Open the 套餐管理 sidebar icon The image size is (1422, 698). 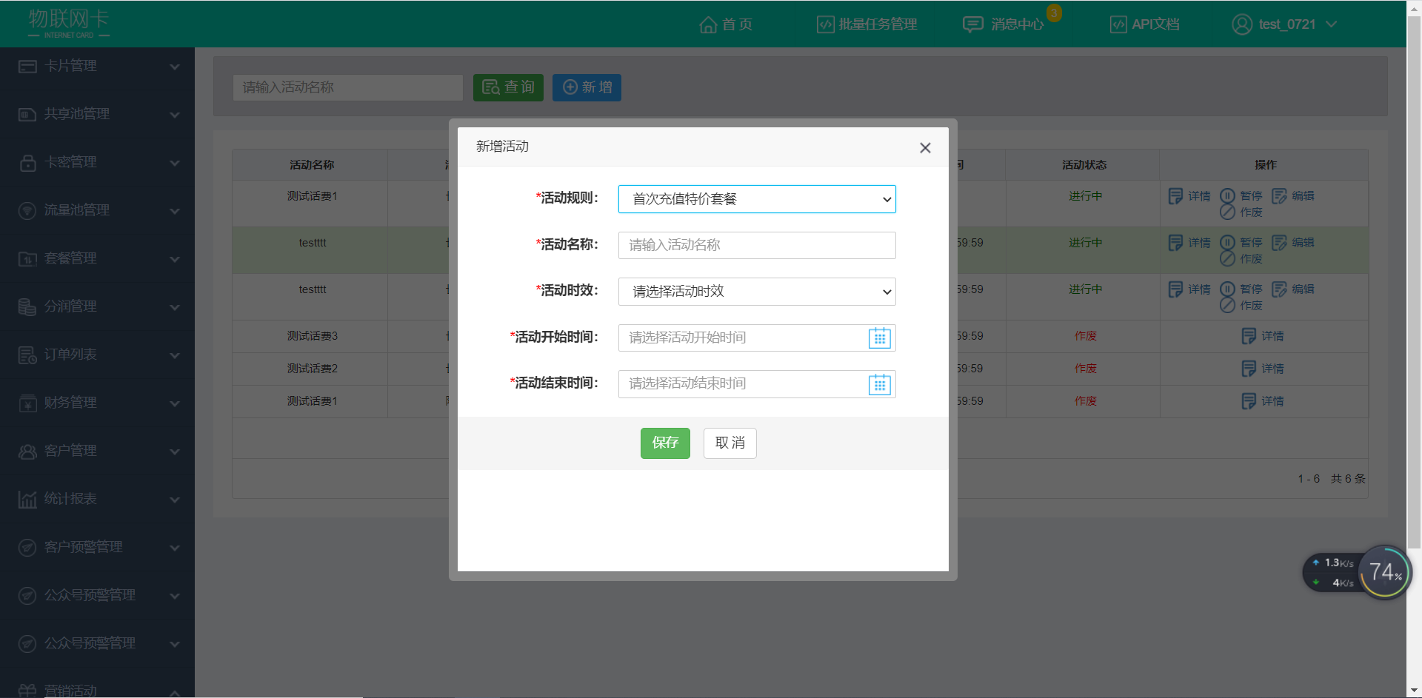[x=27, y=259]
